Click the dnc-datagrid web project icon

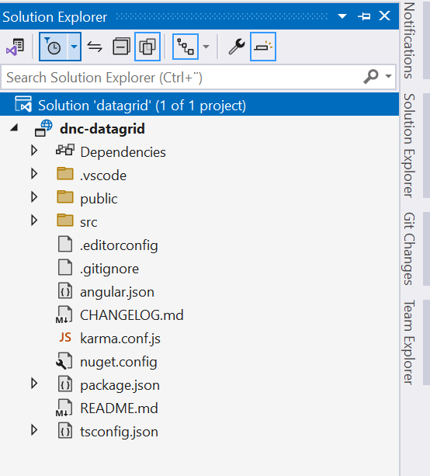tap(43, 128)
